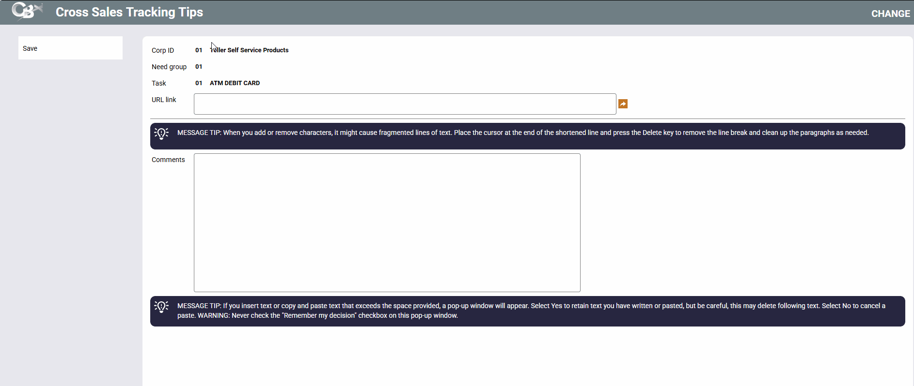
Task: Click the Task label
Action: coord(158,83)
